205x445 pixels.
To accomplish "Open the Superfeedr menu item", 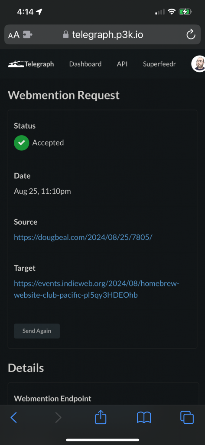I will 159,64.
